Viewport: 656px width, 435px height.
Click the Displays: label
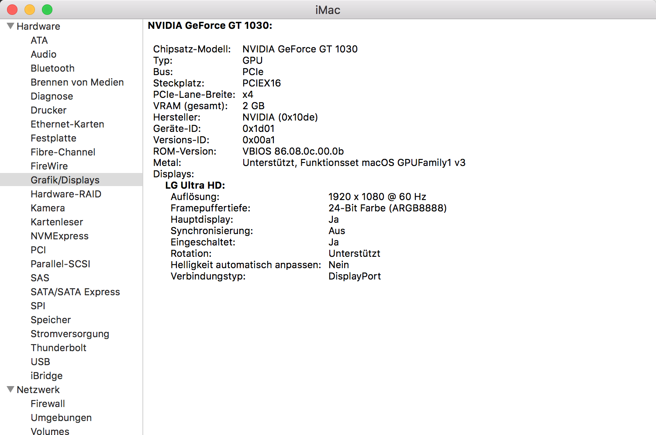click(x=173, y=174)
